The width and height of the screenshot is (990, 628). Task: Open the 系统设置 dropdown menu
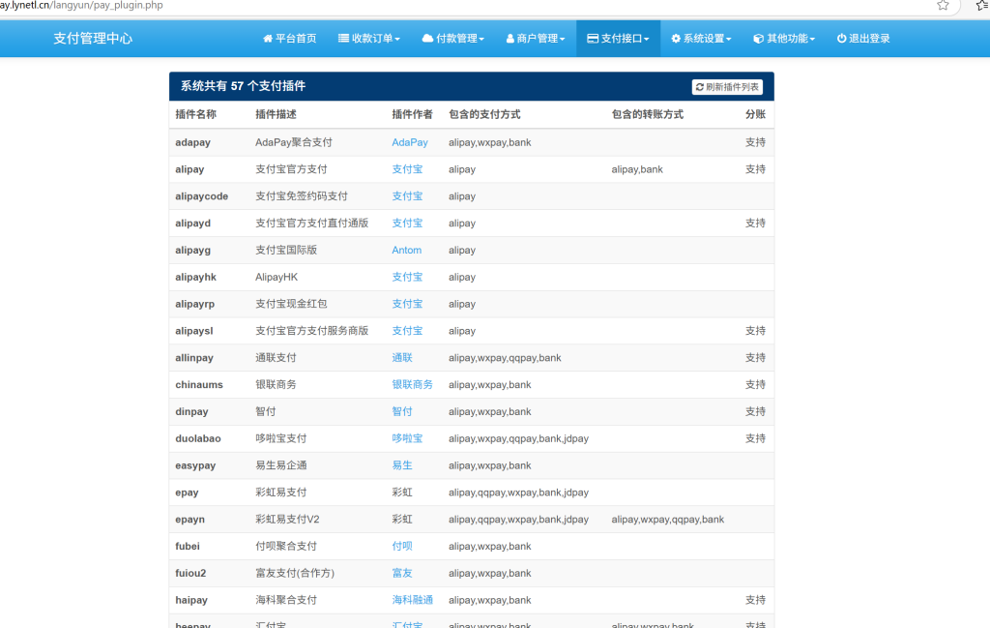(x=701, y=39)
